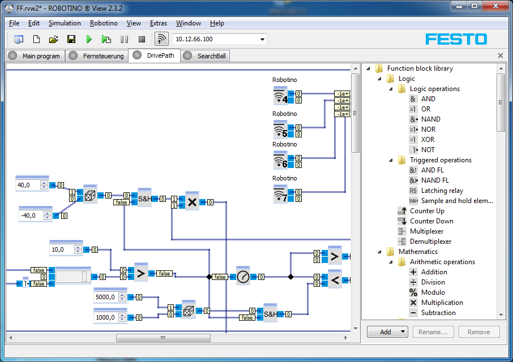The height and width of the screenshot is (362, 513).
Task: Collapse the Mathematics folder
Action: coord(379,252)
